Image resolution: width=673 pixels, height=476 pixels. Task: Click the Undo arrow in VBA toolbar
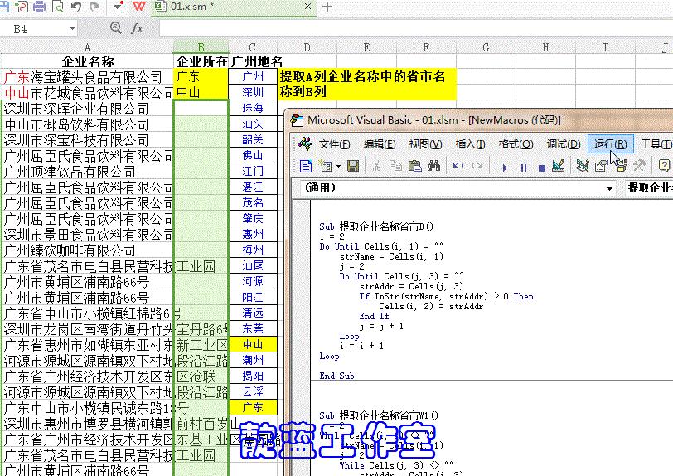tap(458, 166)
